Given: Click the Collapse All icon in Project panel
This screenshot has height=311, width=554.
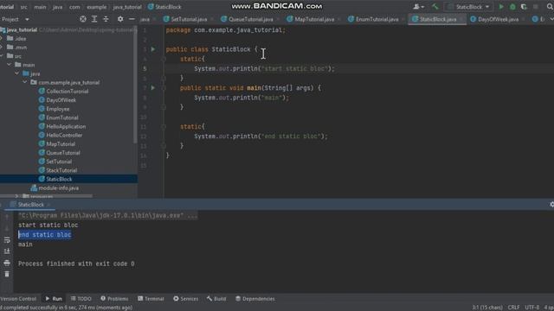Looking at the screenshot, I should [106, 19].
